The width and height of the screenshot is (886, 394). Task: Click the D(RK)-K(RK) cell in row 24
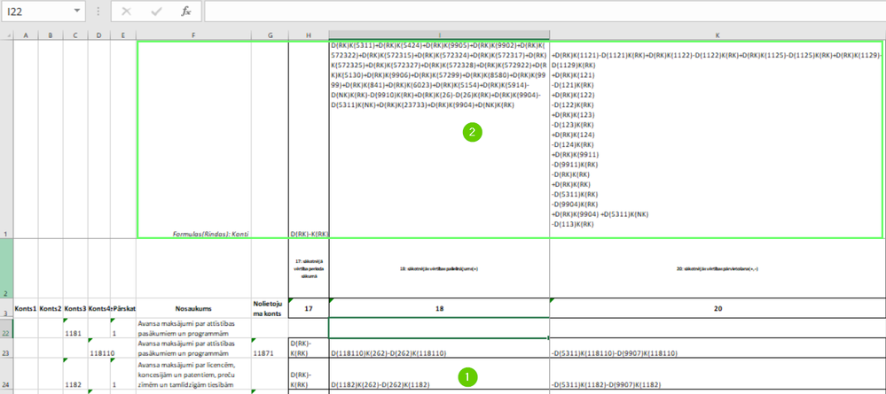click(x=309, y=374)
